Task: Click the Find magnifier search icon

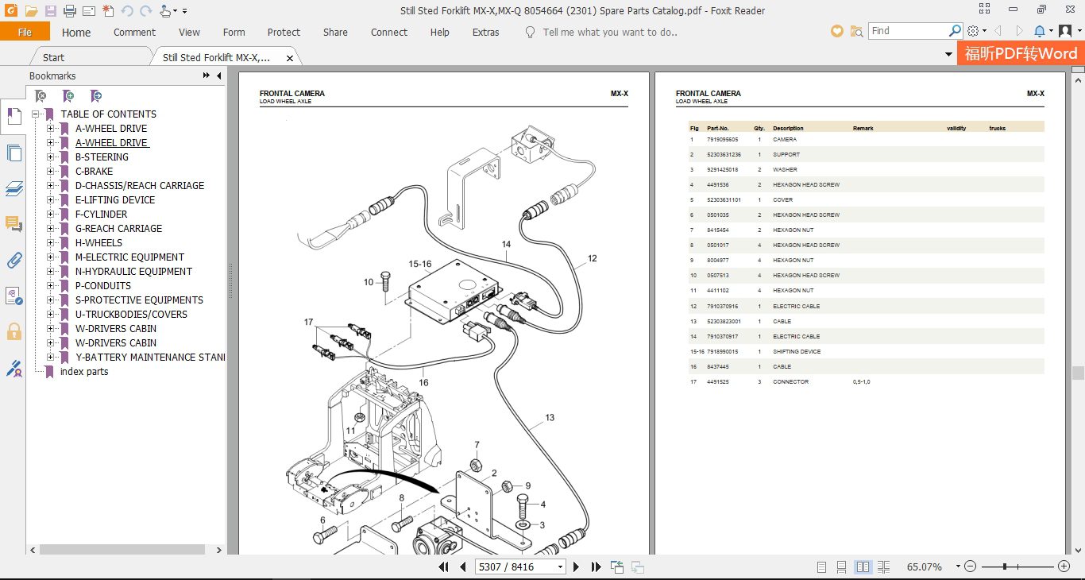Action: (x=956, y=31)
